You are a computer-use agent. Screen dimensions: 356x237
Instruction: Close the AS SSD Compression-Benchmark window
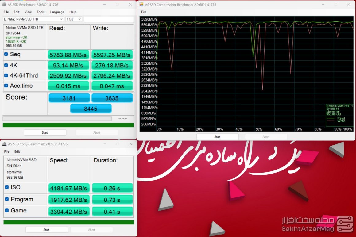click(349, 5)
